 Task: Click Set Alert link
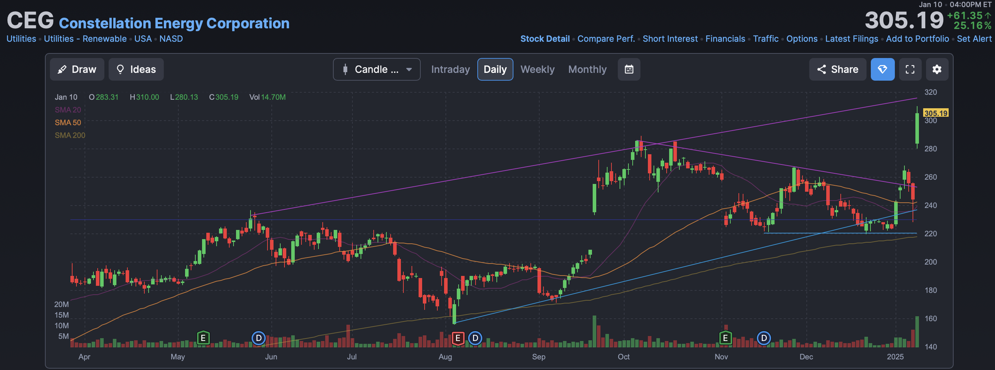point(974,39)
